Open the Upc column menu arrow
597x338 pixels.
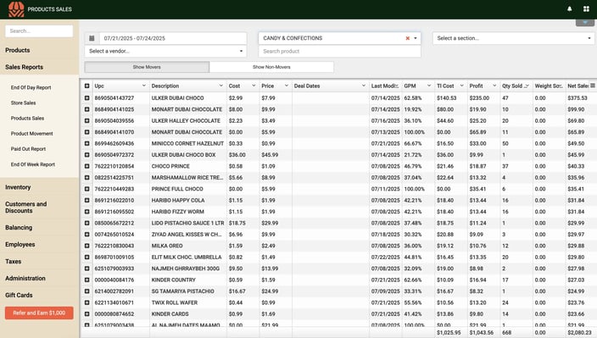(144, 86)
